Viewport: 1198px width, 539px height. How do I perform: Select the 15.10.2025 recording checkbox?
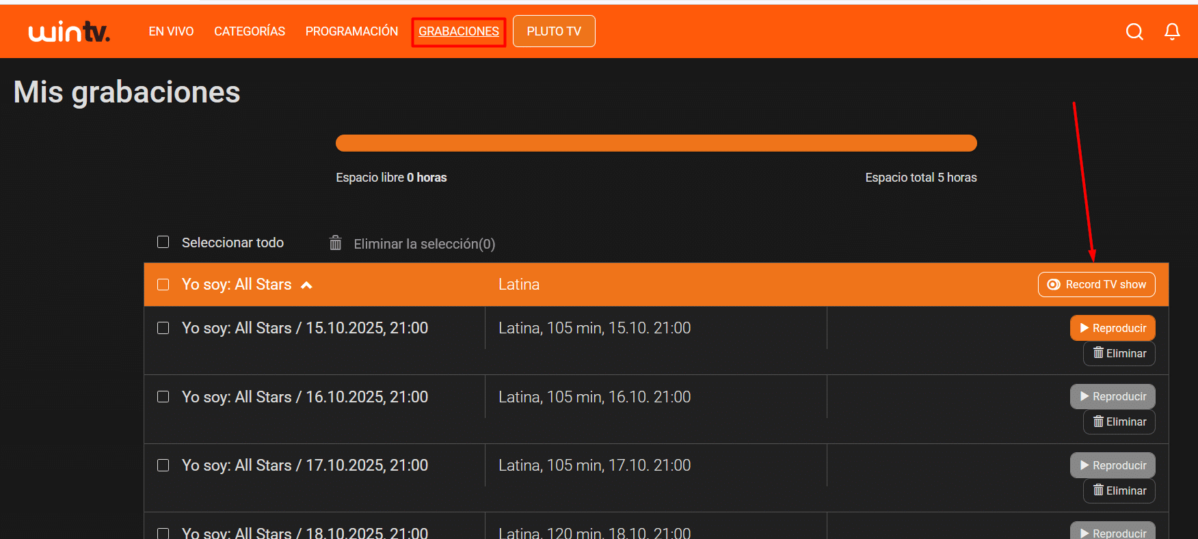[163, 328]
